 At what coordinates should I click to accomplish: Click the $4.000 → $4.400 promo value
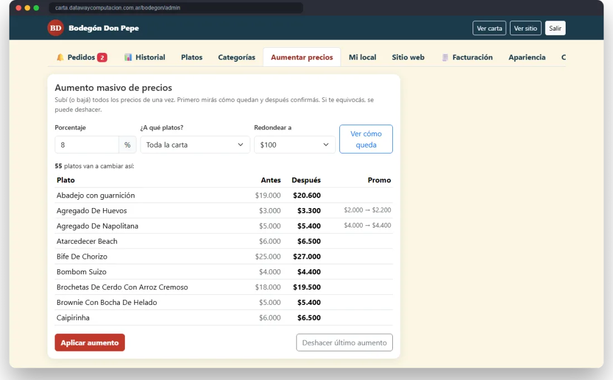click(367, 225)
